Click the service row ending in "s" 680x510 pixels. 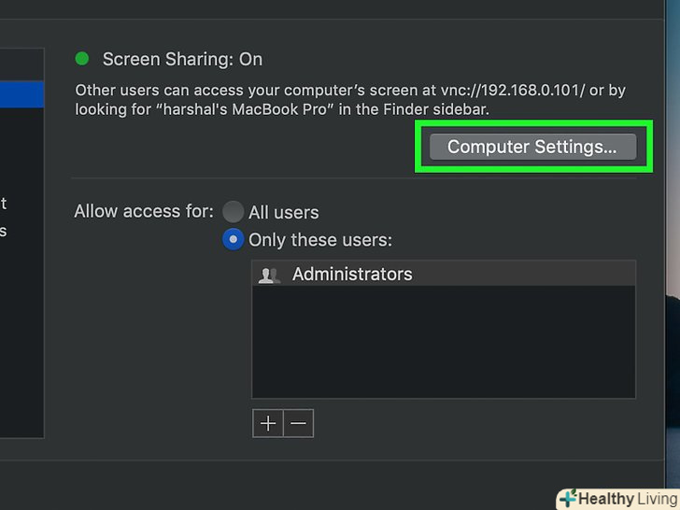tap(5, 230)
